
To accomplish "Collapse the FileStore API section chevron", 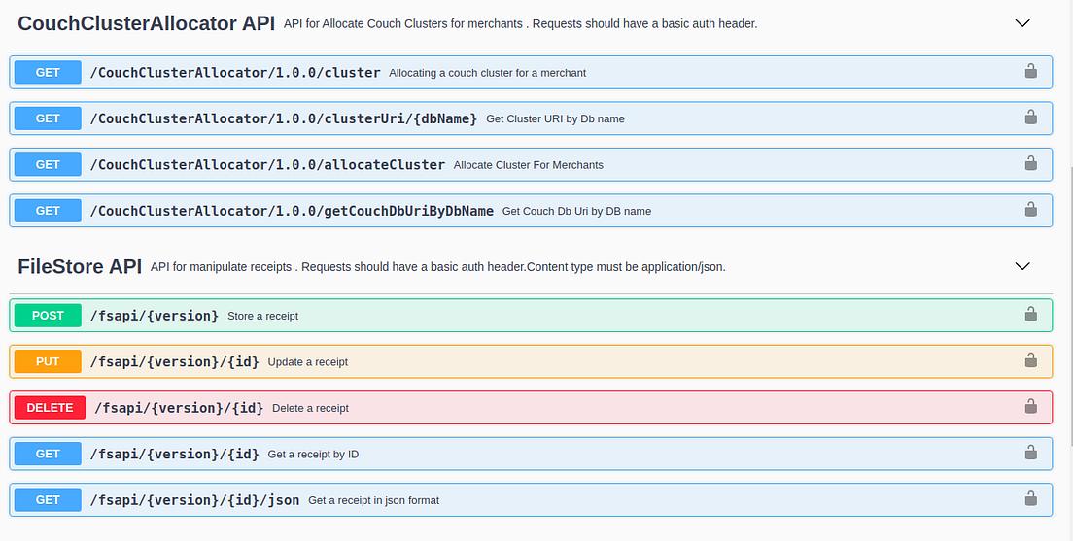I will coord(1022,266).
